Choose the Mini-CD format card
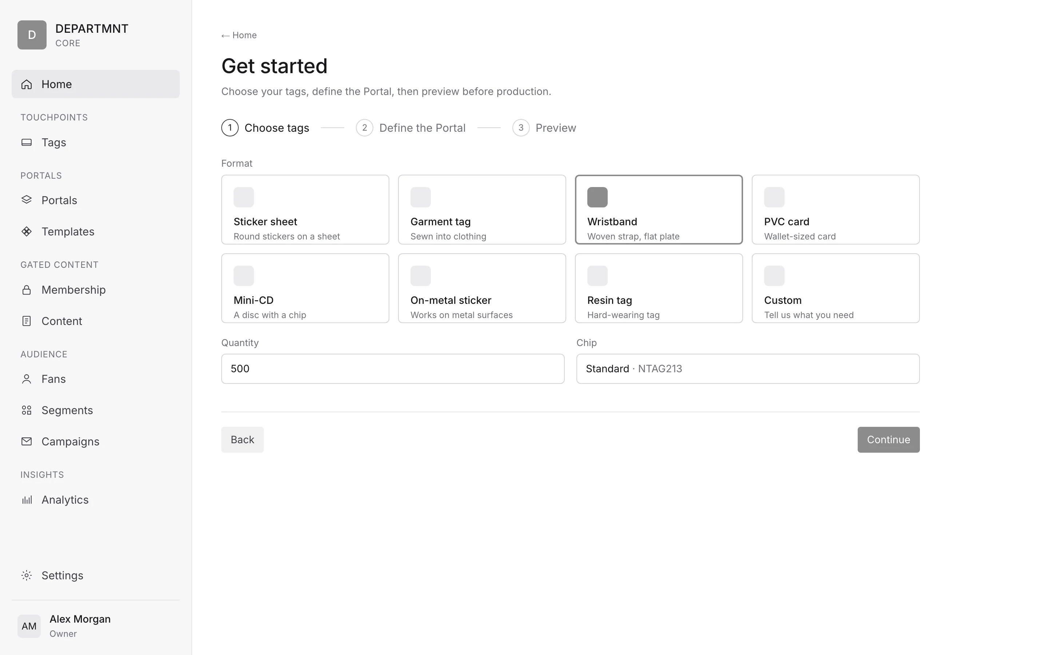Screen dimensions: 1048x655 (305, 288)
